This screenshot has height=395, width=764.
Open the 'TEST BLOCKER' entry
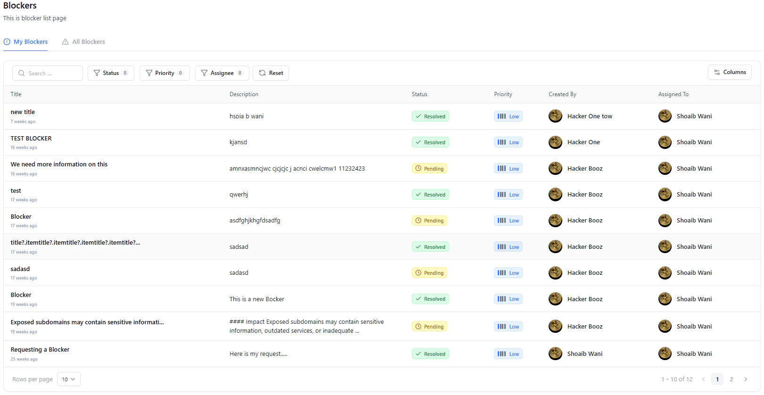pyautogui.click(x=31, y=139)
